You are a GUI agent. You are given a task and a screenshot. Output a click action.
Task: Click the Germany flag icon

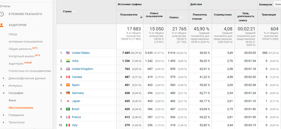[68, 93]
